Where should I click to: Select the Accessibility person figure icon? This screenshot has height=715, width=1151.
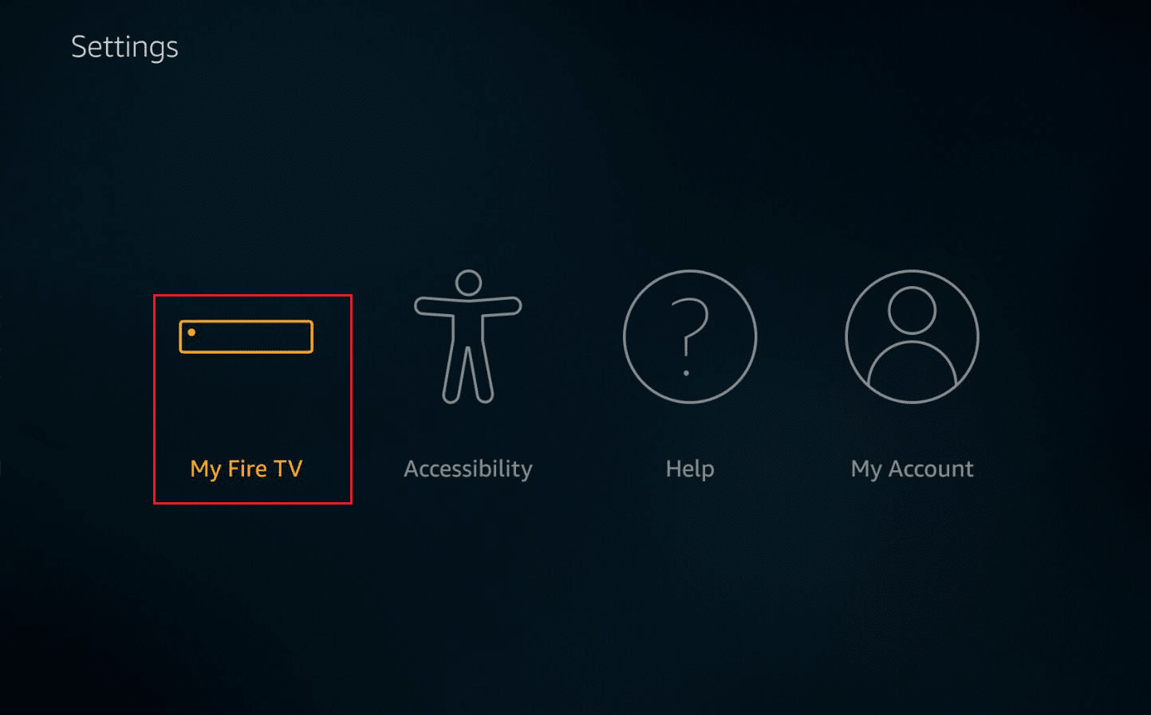pos(468,336)
